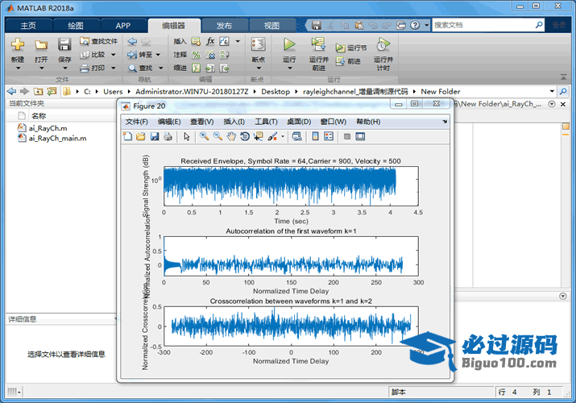Click the Desktop folder in address path
The height and width of the screenshot is (403, 576).
(x=276, y=91)
